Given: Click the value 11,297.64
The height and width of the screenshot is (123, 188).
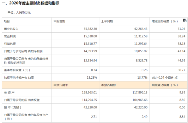Looking at the screenshot, I should 141,44.
